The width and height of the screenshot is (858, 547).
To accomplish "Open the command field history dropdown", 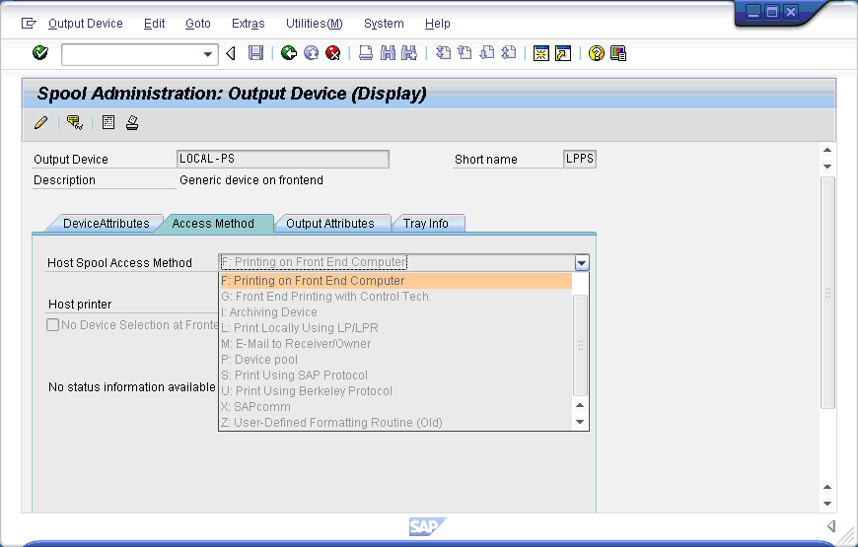I will tap(208, 54).
